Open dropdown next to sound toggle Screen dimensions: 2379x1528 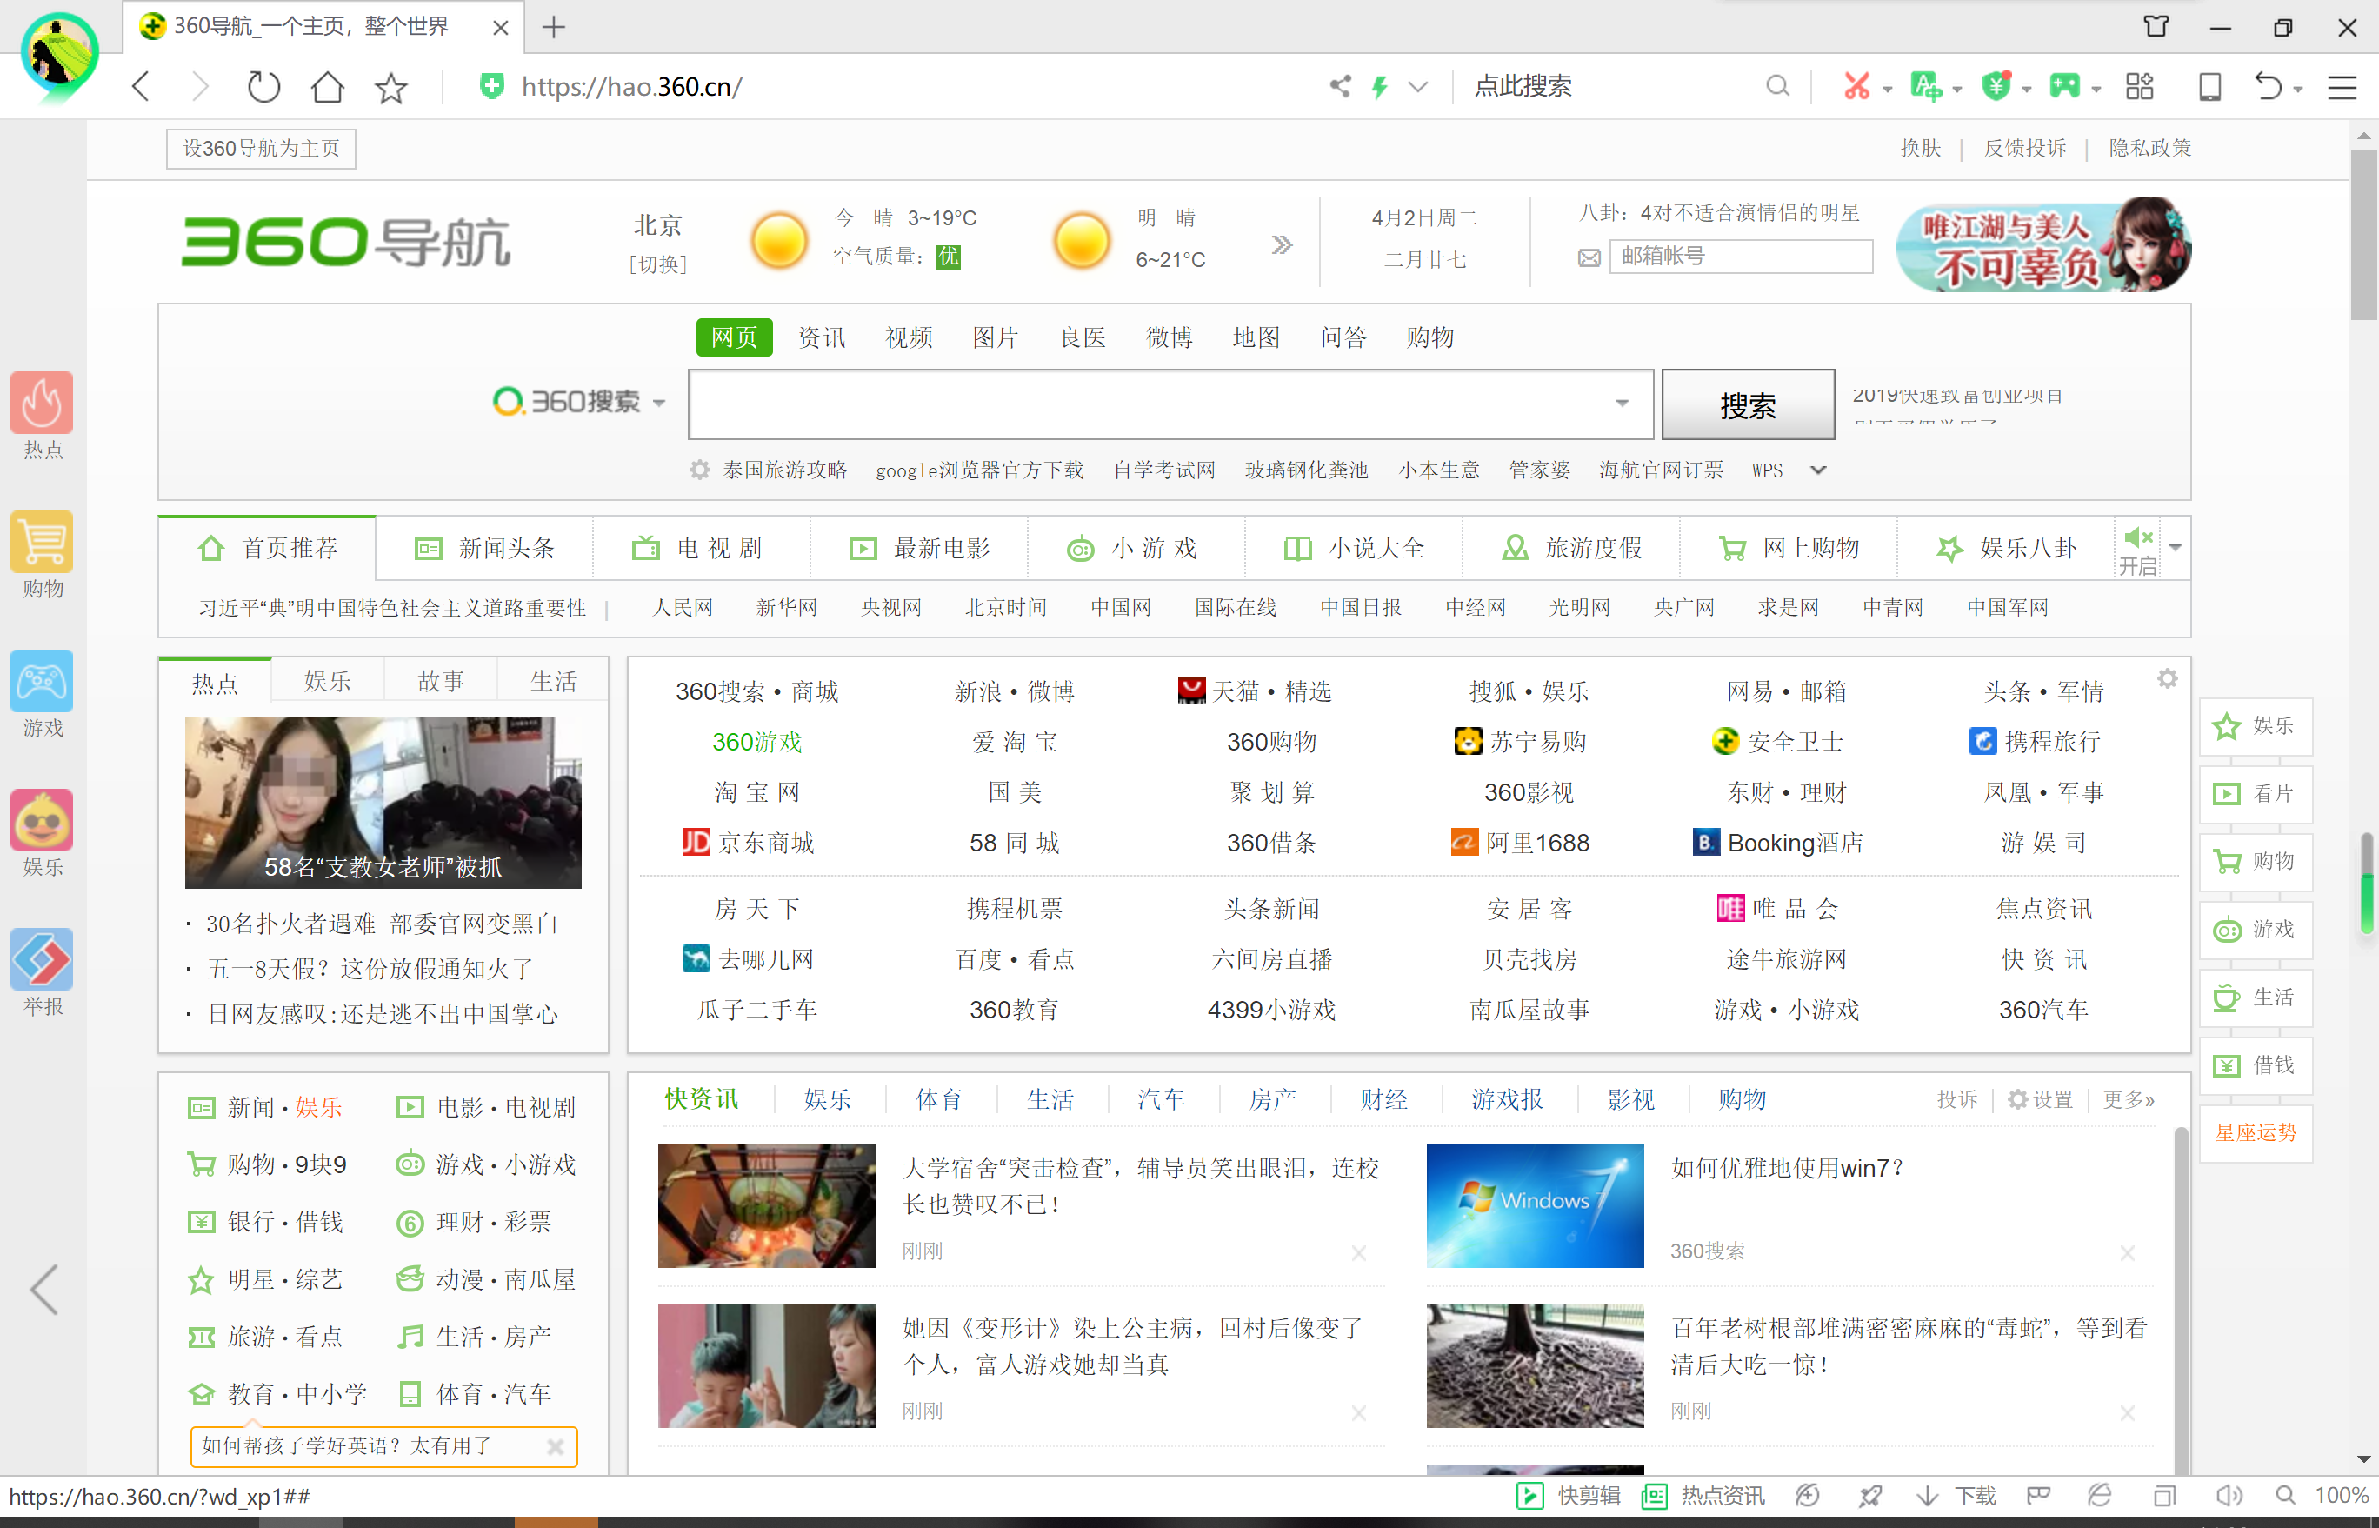2176,548
